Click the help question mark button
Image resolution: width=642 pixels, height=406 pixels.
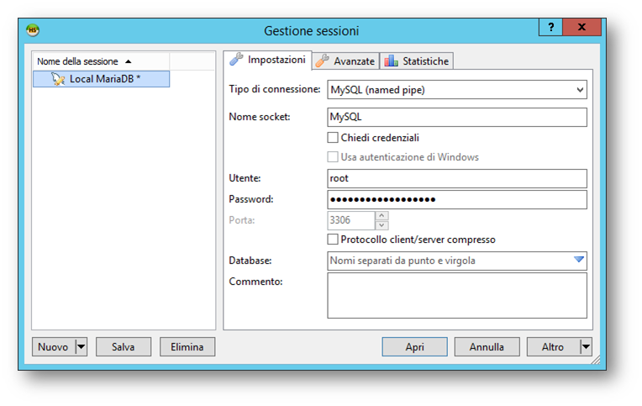551,28
